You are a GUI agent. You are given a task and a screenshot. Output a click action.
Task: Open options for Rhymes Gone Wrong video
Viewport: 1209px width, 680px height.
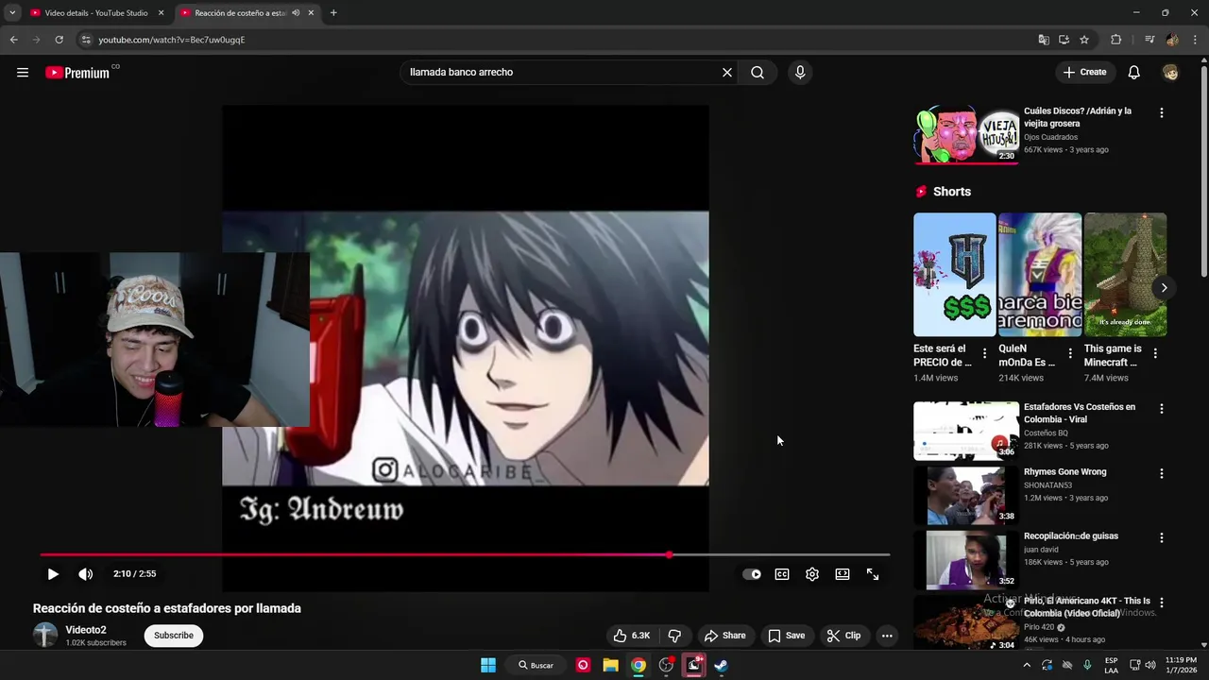coord(1162,473)
